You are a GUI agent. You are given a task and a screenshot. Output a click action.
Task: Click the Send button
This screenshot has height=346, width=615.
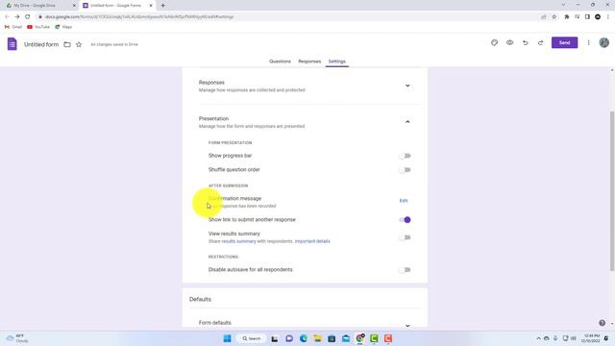tap(564, 42)
